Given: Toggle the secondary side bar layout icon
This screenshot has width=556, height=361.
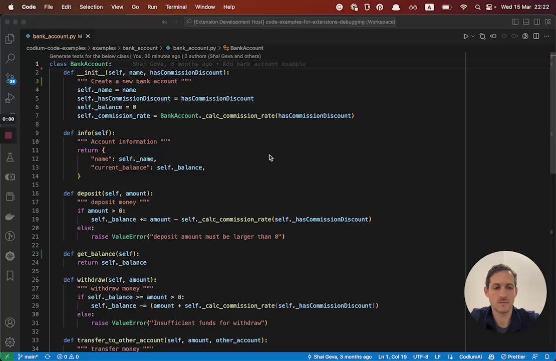Looking at the screenshot, I should click(x=537, y=22).
